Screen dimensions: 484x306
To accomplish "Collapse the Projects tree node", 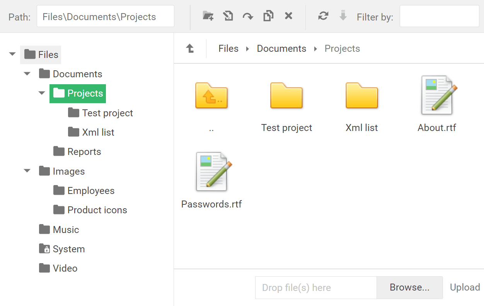I will pyautogui.click(x=42, y=93).
